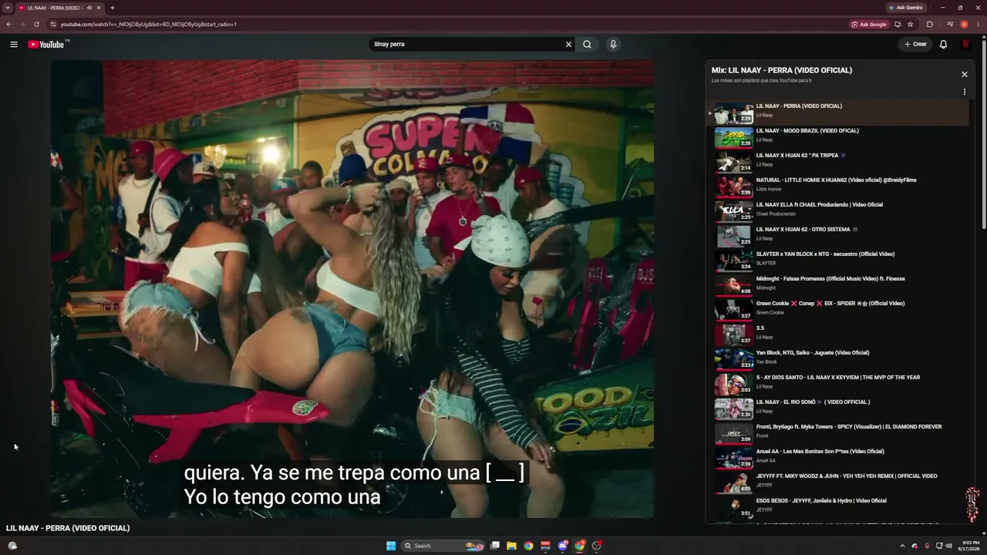Viewport: 987px width, 555px height.
Task: Select 'SLAYTER x YAN BLOCK x NTG - secuestro'
Action: coord(837,261)
